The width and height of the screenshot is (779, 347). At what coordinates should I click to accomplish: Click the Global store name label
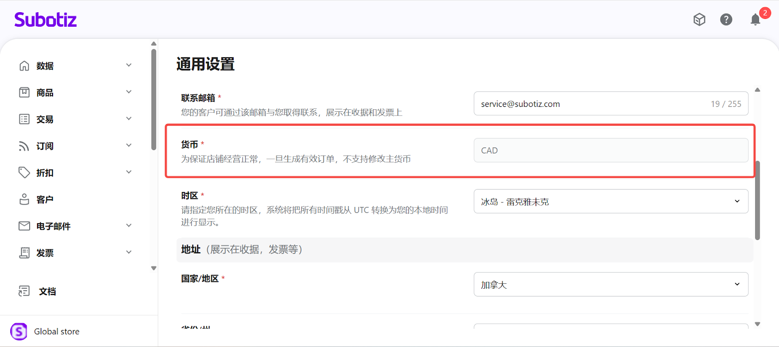tap(56, 331)
